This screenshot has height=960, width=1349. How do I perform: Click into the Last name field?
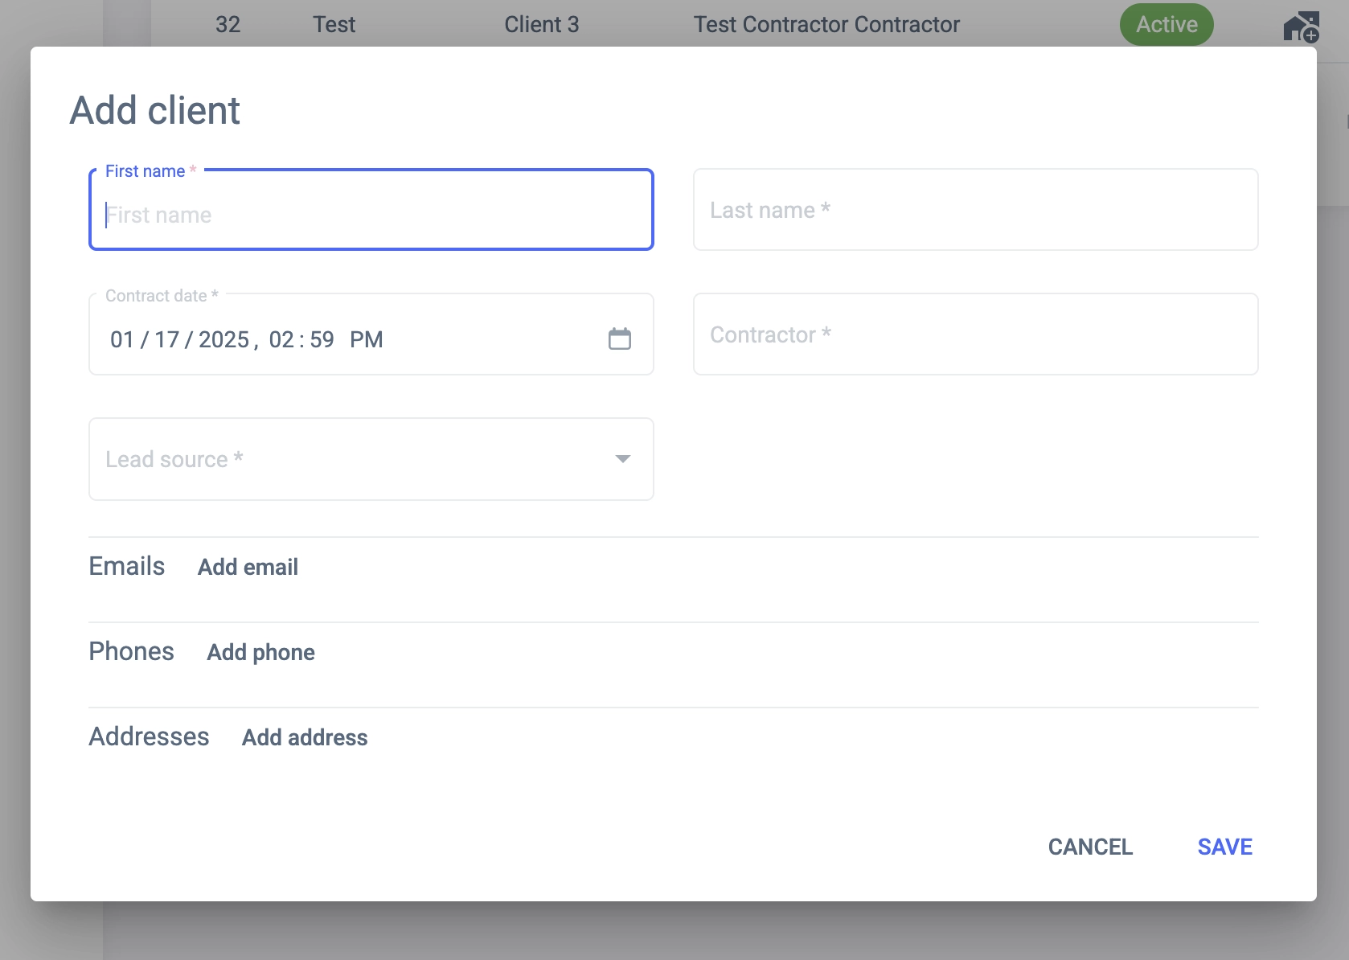[975, 210]
